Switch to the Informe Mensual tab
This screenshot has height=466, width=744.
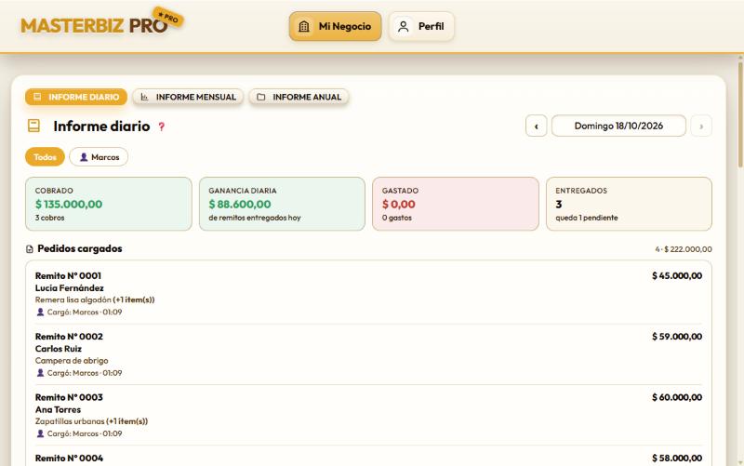pyautogui.click(x=188, y=97)
